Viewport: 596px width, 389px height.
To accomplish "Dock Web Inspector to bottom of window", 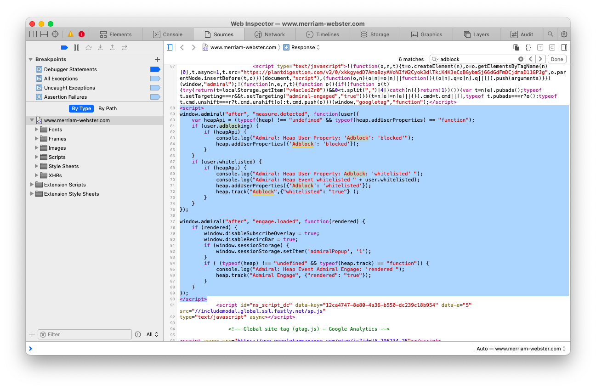I will click(x=44, y=34).
